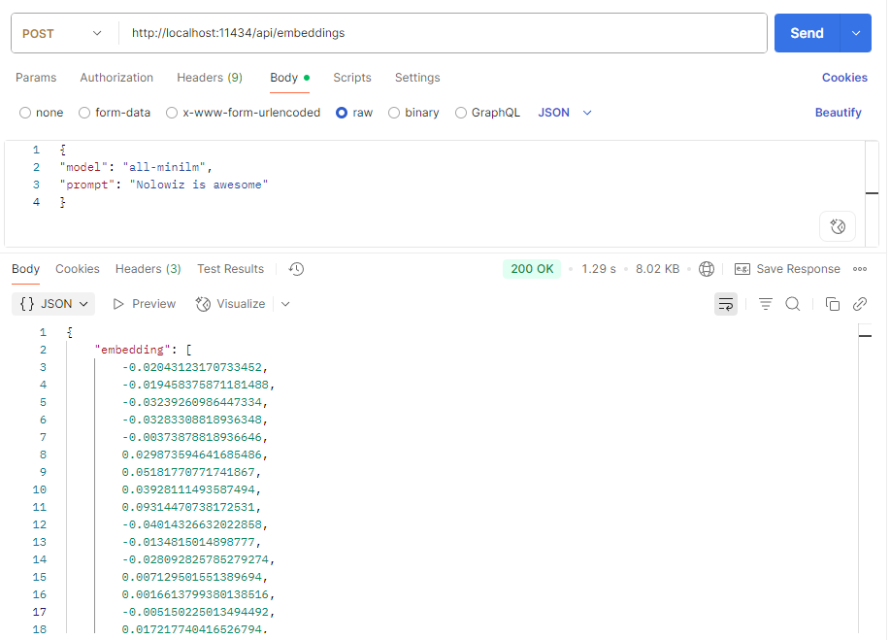This screenshot has height=640, width=890.
Task: Open the POST method dropdown
Action: [62, 33]
